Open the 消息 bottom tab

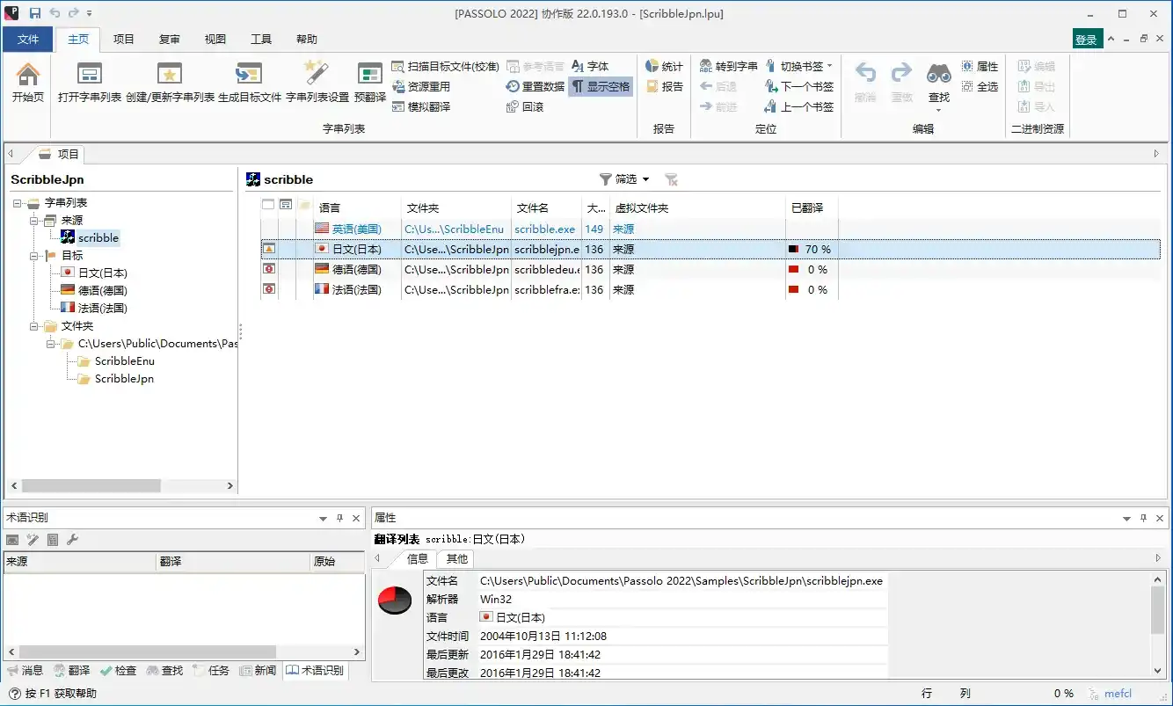(25, 671)
